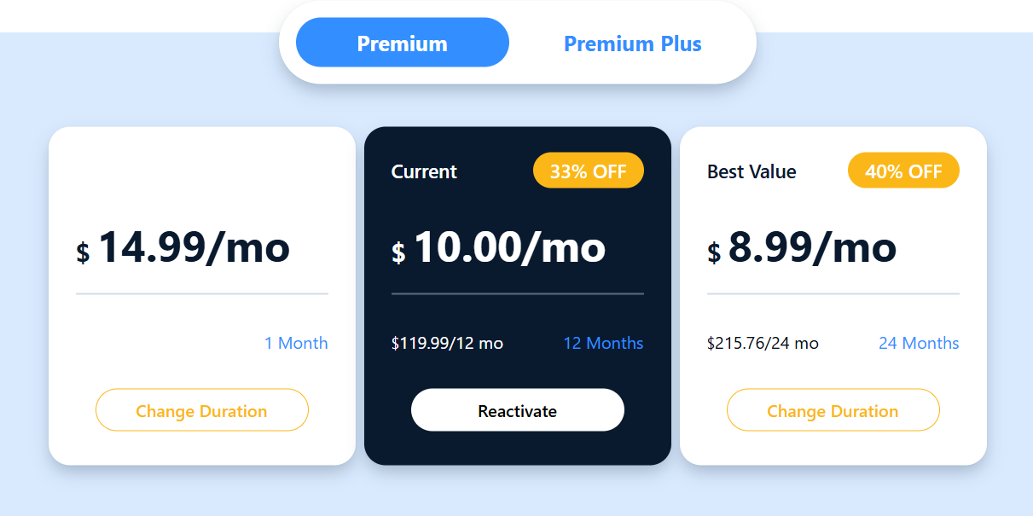Click the $119.99/12 mo total text
The height and width of the screenshot is (516, 1033).
tap(447, 343)
